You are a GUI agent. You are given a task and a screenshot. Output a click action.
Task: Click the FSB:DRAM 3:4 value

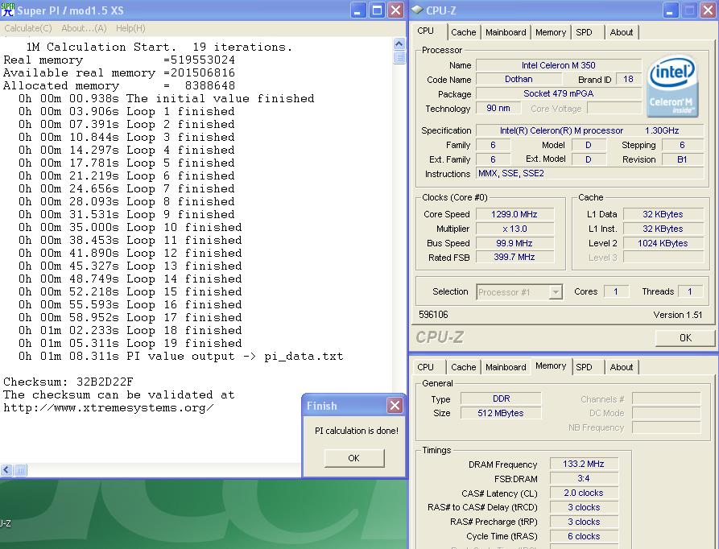(584, 478)
